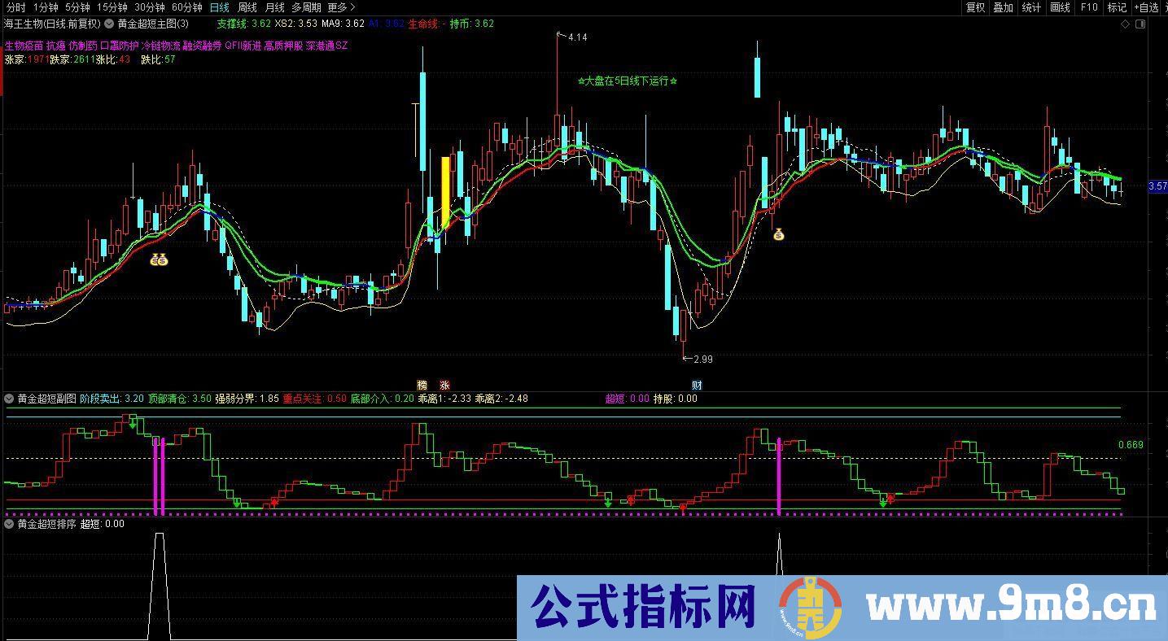Expand the 更多 periods menu
The width and height of the screenshot is (1168, 641).
point(341,7)
